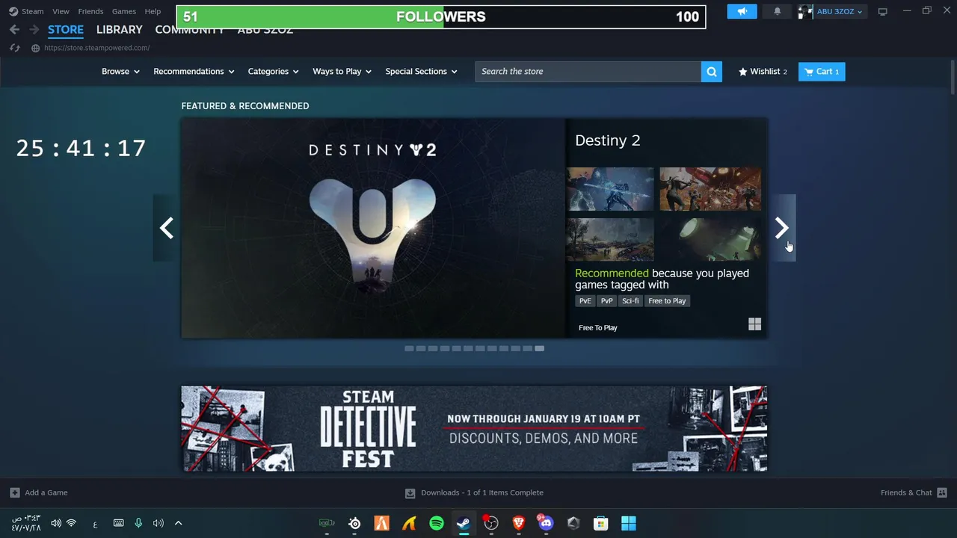Click the Sci-fi tag
Viewport: 957px width, 538px height.
point(630,301)
